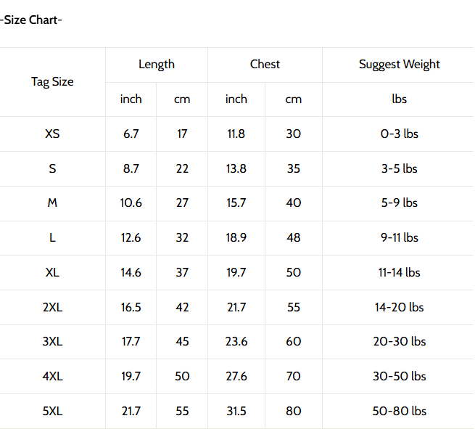This screenshot has height=429, width=475.
Task: Click the Tag Size column header
Action: tap(52, 82)
